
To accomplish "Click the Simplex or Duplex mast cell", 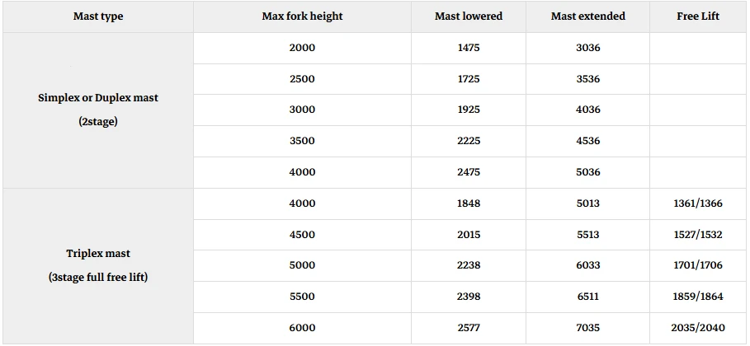I will [98, 110].
